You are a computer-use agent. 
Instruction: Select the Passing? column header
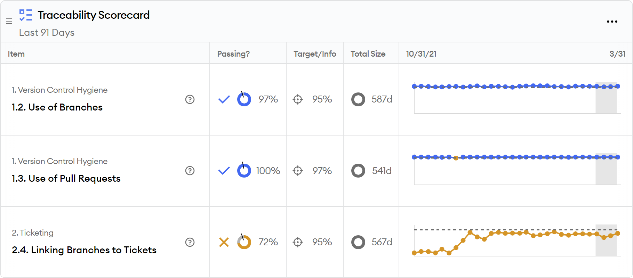[233, 54]
